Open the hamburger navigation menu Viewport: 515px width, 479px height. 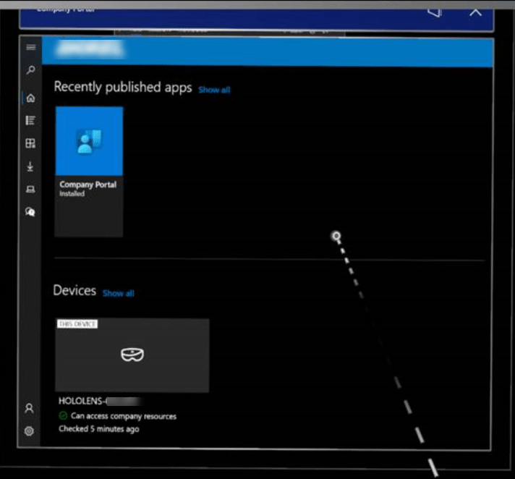30,47
